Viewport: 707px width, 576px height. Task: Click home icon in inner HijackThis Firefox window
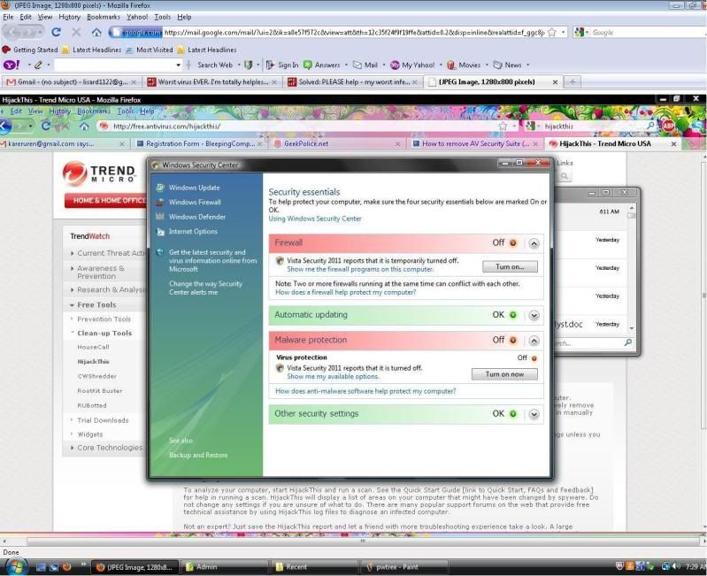[84, 127]
